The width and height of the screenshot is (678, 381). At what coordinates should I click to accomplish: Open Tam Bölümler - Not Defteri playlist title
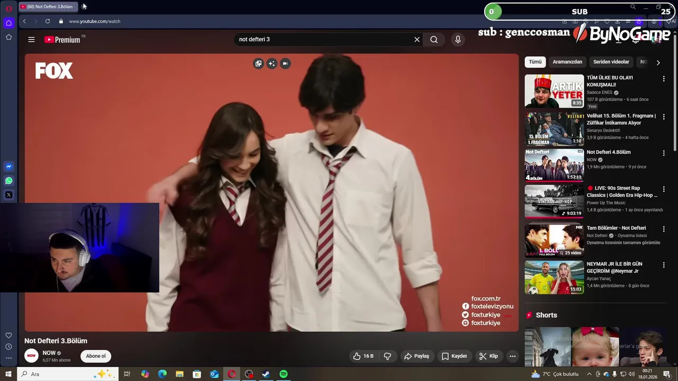pyautogui.click(x=616, y=228)
